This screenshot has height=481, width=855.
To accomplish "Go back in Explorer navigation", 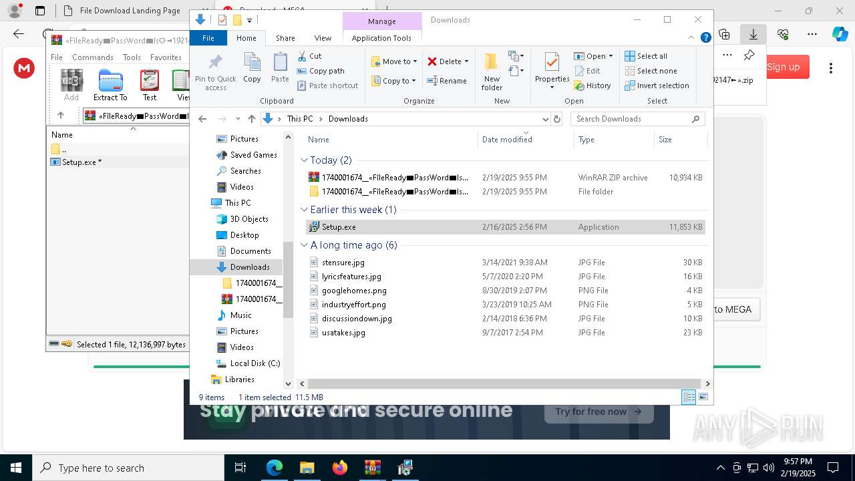I will (202, 119).
